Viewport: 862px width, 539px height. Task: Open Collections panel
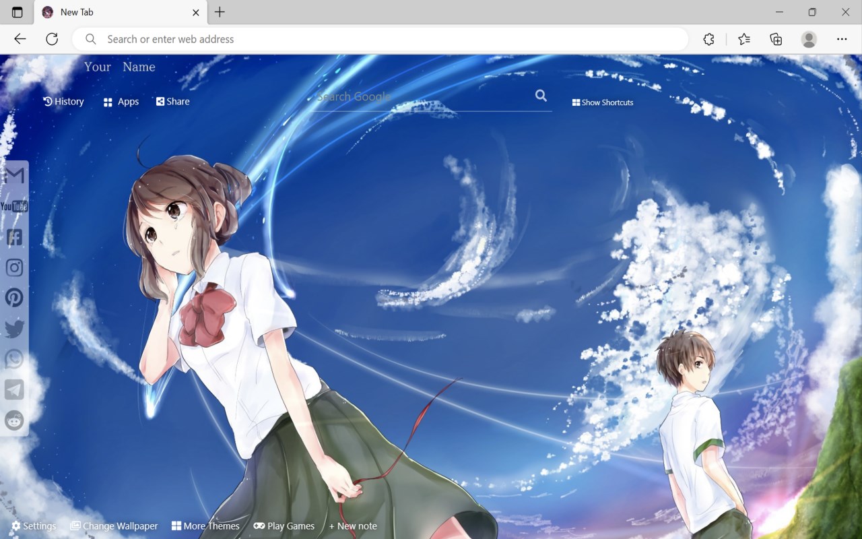click(x=776, y=39)
